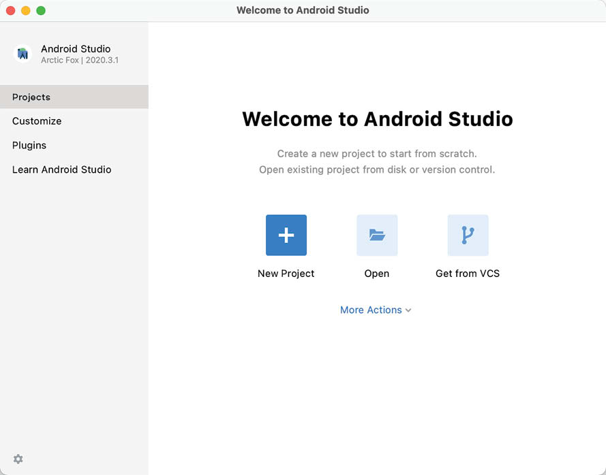
Task: Click the Android Studio logo icon
Action: coord(22,54)
